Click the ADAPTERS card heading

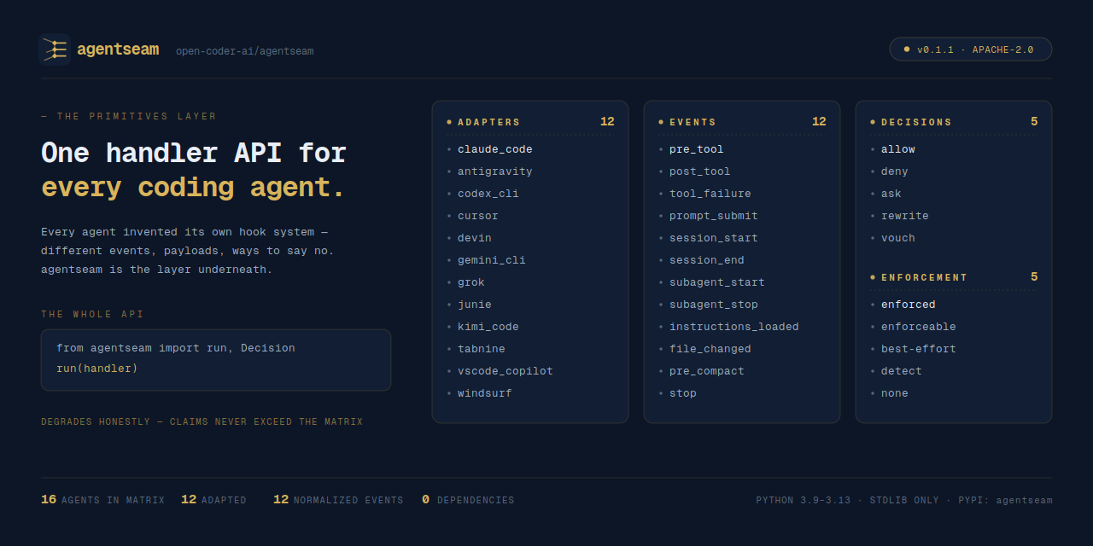(x=488, y=122)
